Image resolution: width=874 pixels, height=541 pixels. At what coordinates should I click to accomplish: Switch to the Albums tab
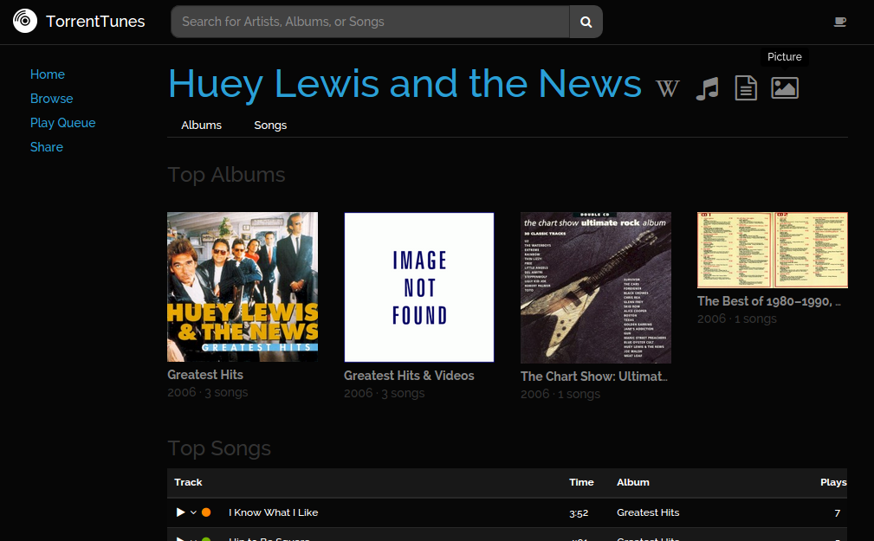click(x=201, y=126)
